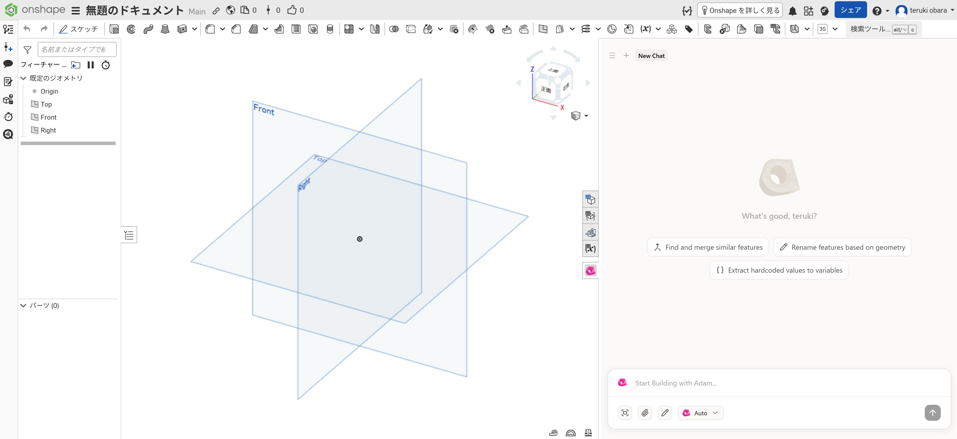Toggle the feature list panel icon
Screen dimensions: 957x439
8,29
